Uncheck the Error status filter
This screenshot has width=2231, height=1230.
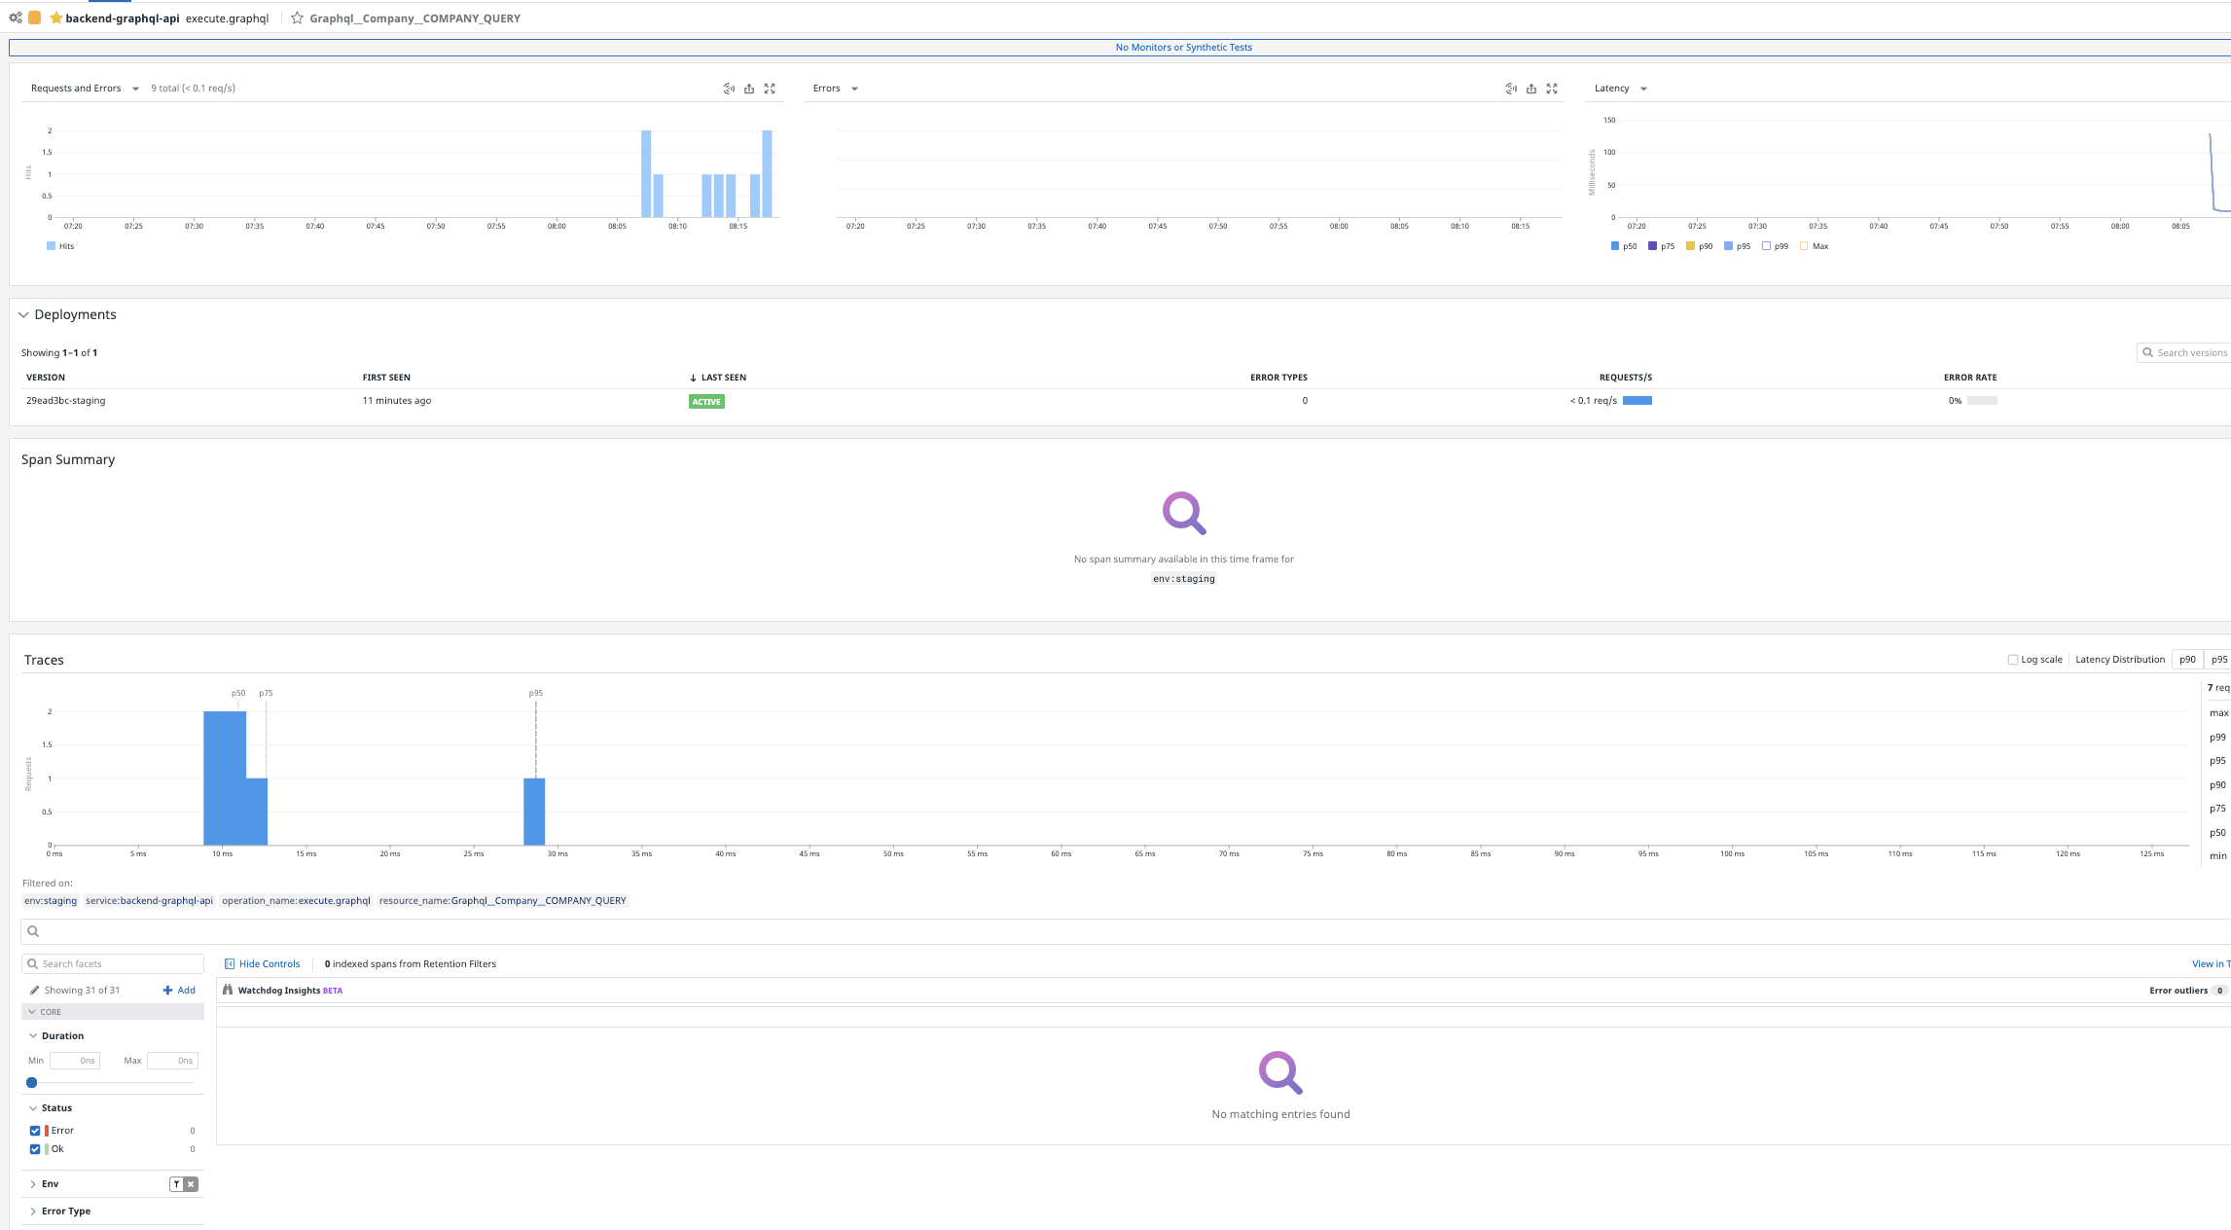(36, 1130)
